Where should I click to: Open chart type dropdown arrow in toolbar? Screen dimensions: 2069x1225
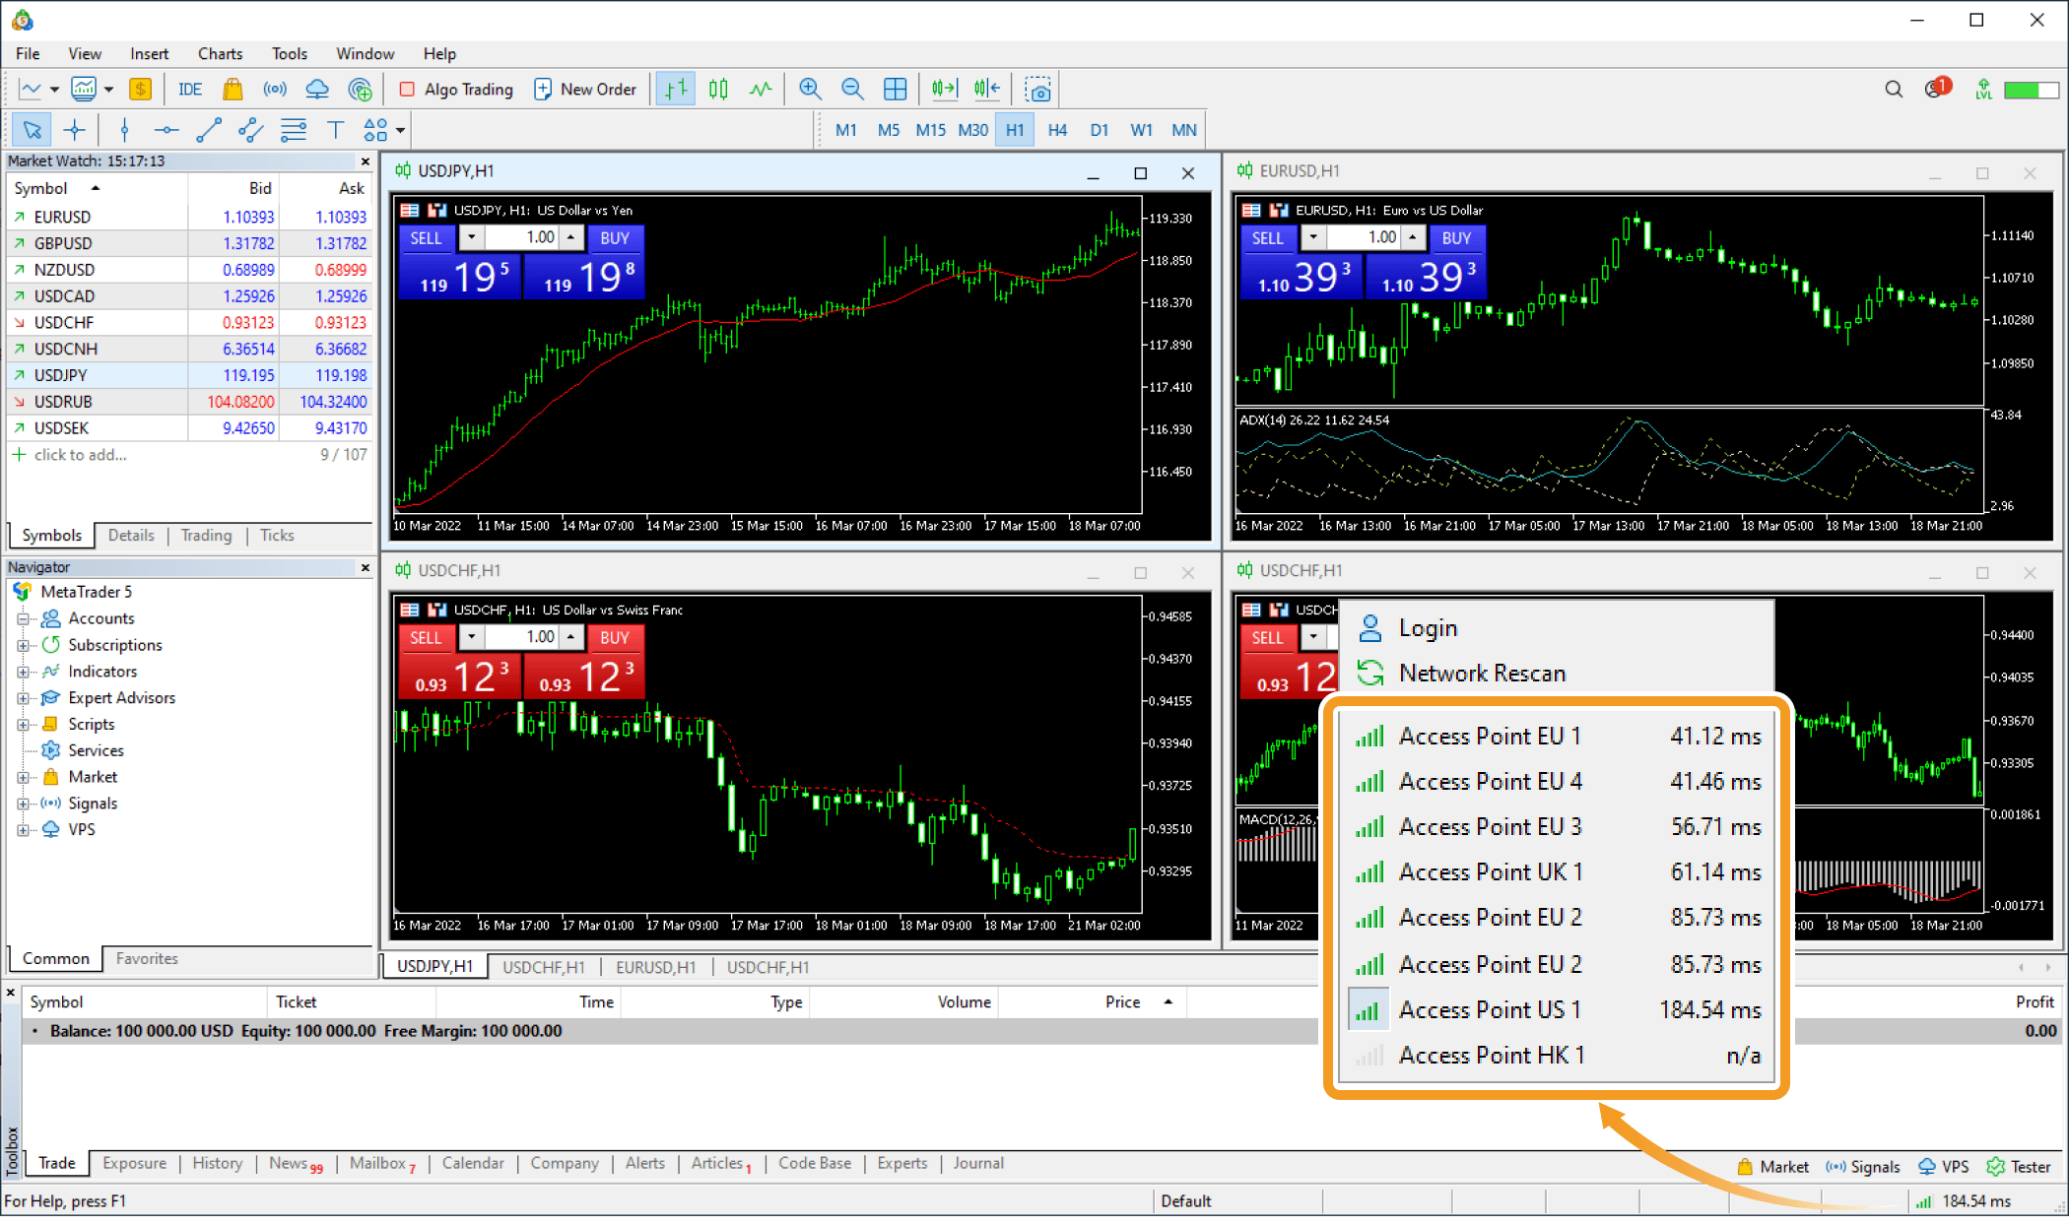tap(54, 90)
